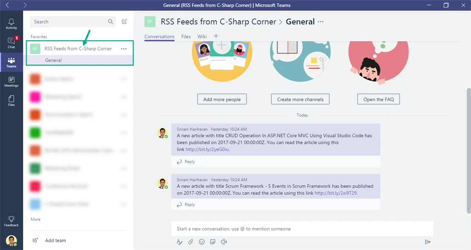The image size is (471, 250).
Task: Open the Meetings calendar icon
Action: [11, 82]
